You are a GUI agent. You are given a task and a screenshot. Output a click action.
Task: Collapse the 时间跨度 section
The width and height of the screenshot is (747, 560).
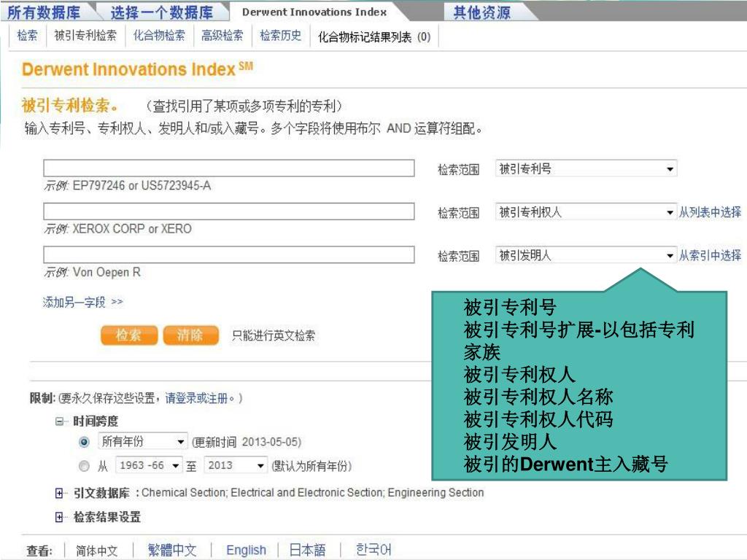click(60, 421)
